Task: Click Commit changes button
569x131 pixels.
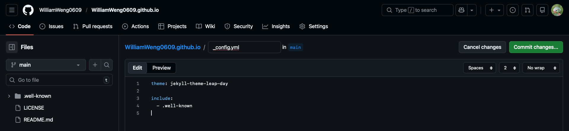Action: click(x=536, y=47)
